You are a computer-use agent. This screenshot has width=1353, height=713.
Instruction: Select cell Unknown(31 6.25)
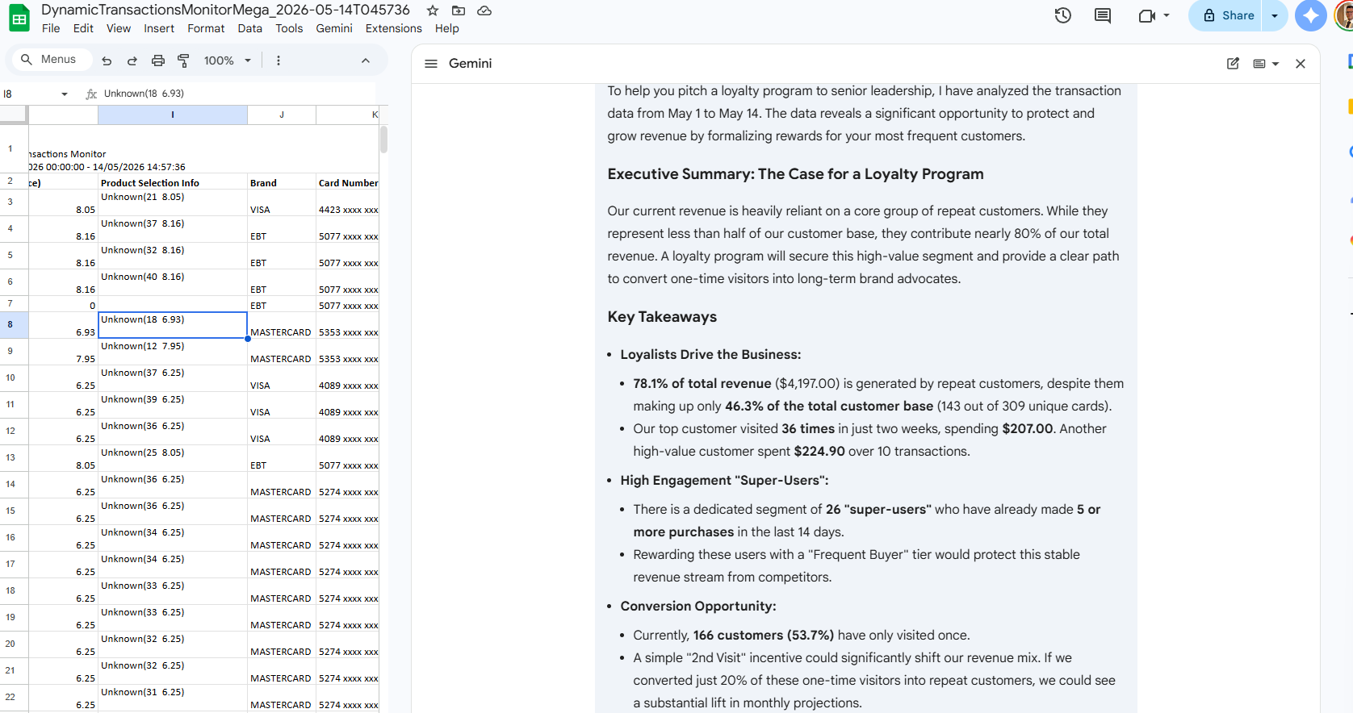coord(173,698)
